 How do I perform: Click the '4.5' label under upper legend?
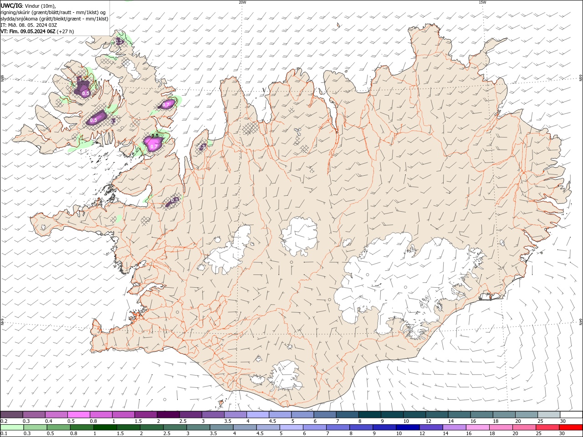(x=272, y=421)
